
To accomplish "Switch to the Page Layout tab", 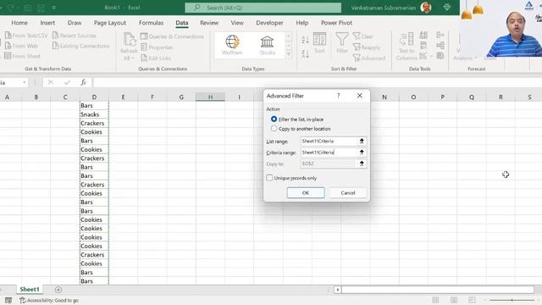I will (110, 23).
